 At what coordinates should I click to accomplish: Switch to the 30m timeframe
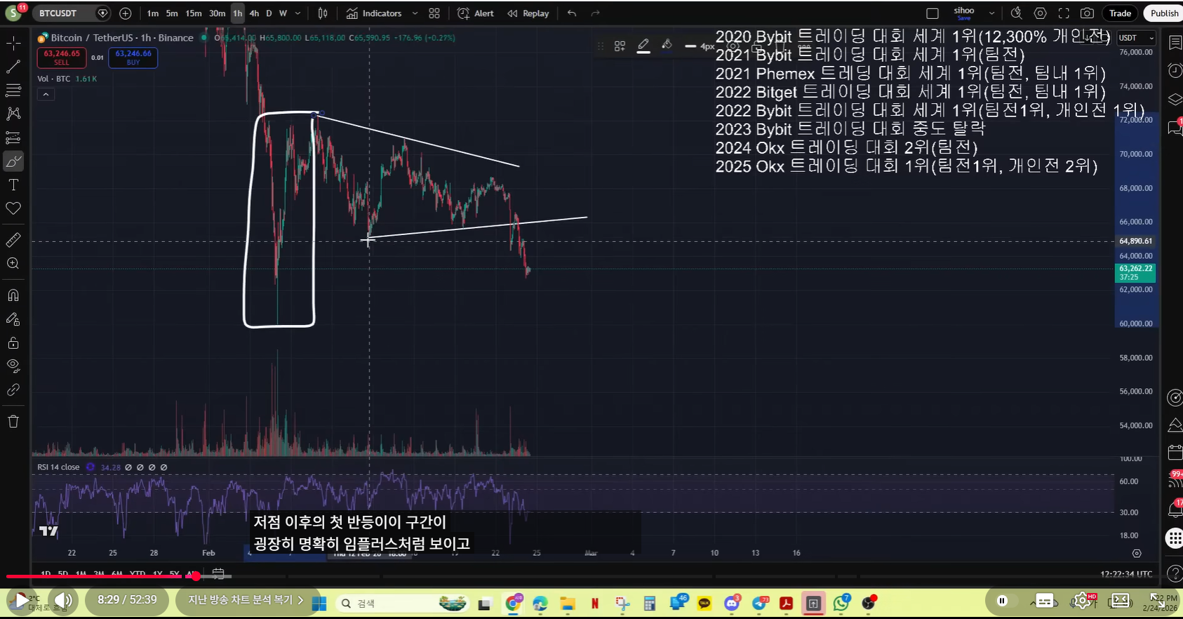218,13
